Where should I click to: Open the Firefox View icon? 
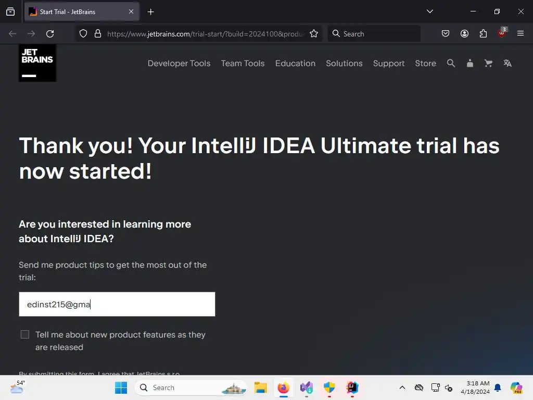click(x=10, y=11)
